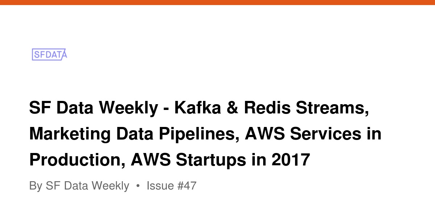Open the SF Data Weekly author link in the byline
This screenshot has width=435, height=217.
pyautogui.click(x=87, y=186)
